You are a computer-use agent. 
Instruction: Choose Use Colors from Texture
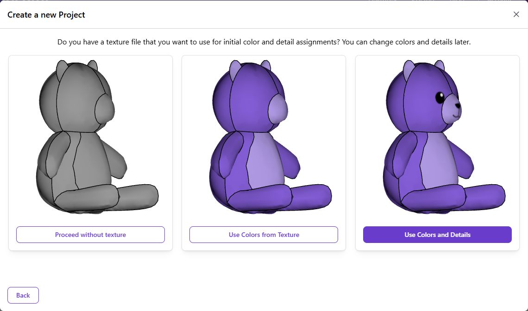pyautogui.click(x=264, y=235)
